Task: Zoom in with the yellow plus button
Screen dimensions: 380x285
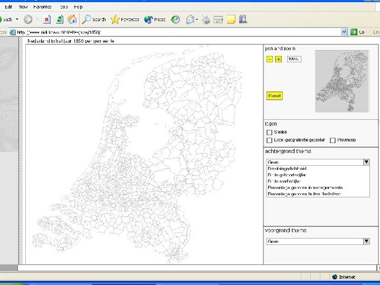Action: pyautogui.click(x=279, y=59)
